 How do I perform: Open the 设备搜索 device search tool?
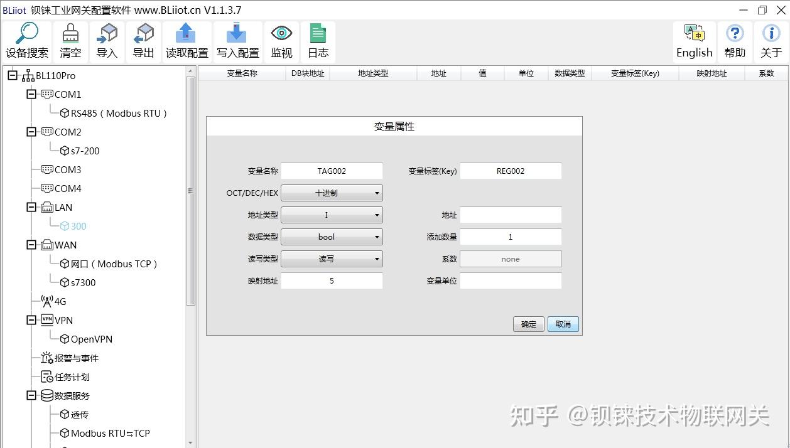point(27,42)
